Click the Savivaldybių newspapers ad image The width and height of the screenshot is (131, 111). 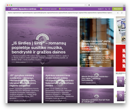point(121,30)
